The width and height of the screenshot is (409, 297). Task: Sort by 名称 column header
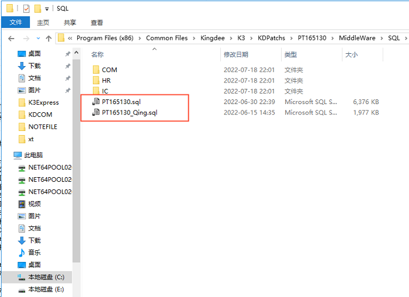point(98,54)
